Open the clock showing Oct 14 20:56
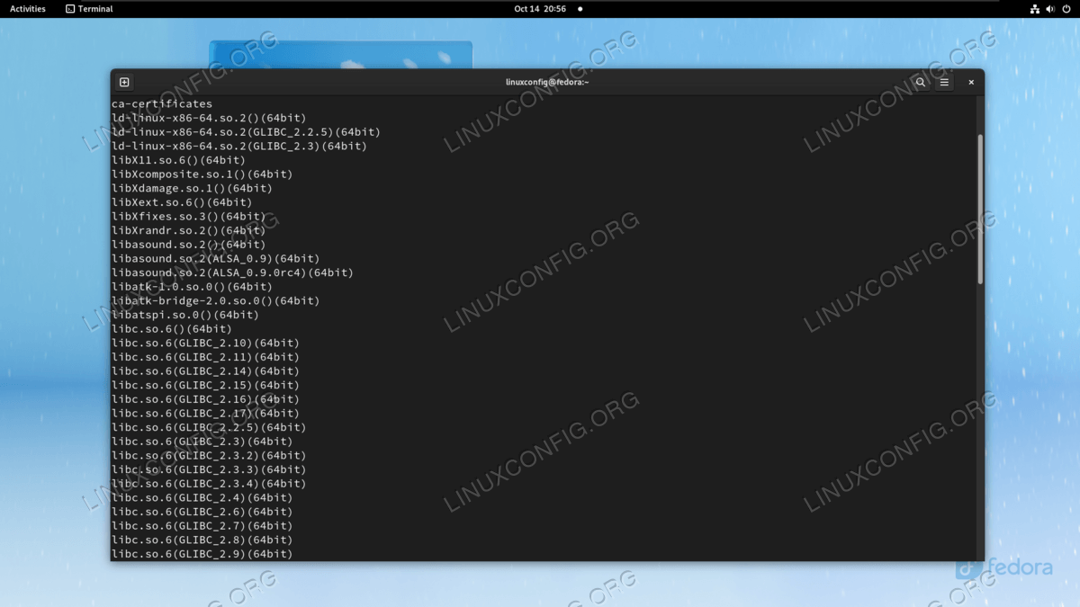Screen dimensions: 1080x607 coord(540,9)
